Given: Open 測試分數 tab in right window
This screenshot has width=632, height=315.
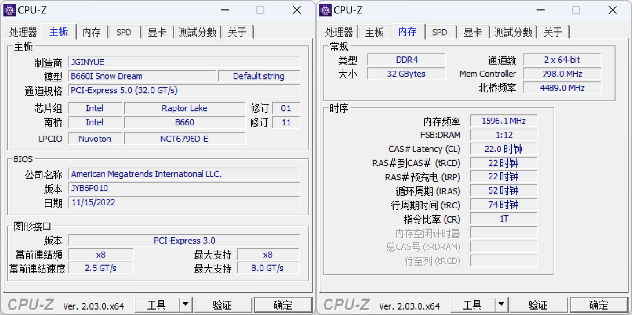Looking at the screenshot, I should point(513,32).
